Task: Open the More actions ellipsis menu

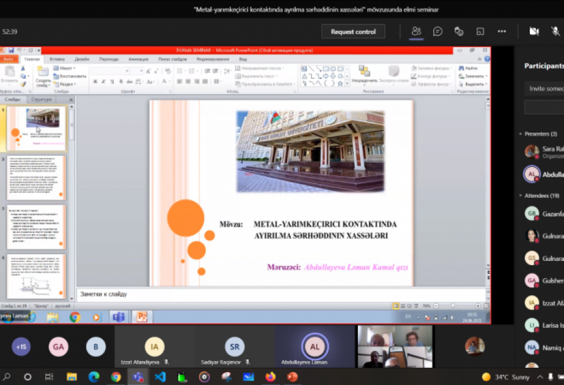Action: point(502,32)
